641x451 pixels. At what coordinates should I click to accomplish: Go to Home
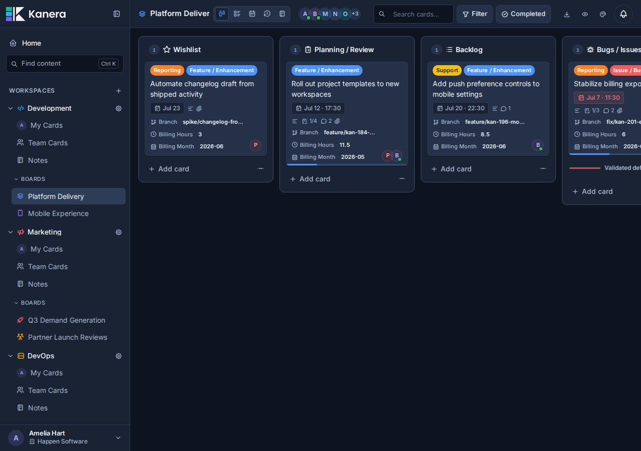click(65, 43)
